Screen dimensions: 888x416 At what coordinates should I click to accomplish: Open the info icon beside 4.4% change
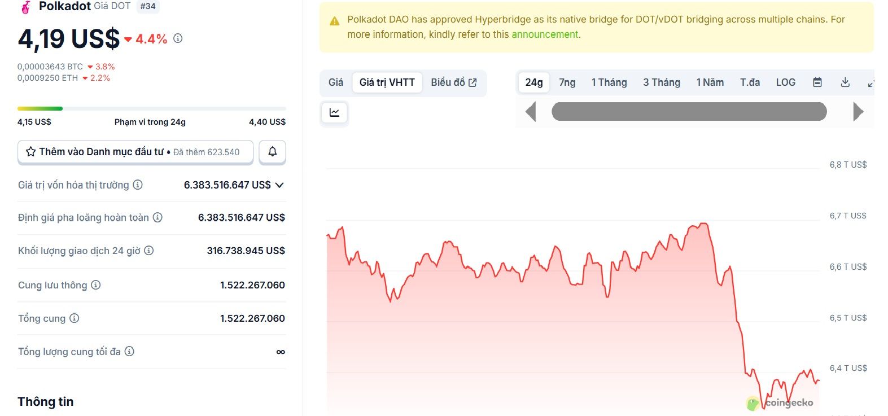178,38
